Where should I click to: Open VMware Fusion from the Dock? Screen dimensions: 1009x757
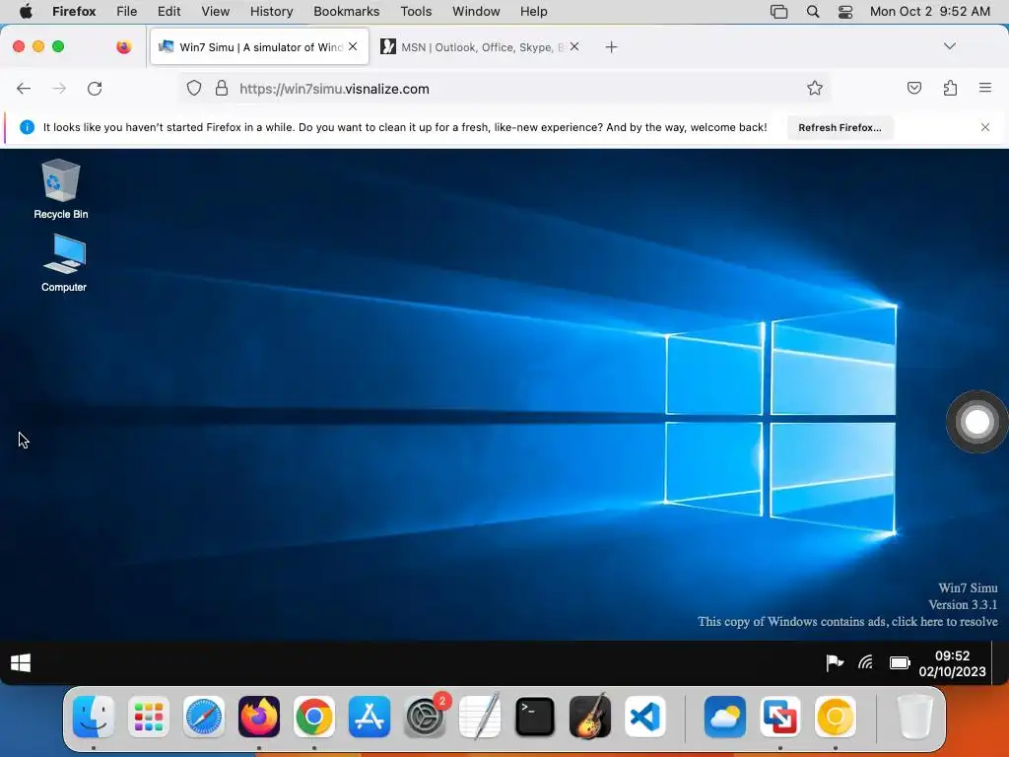point(780,717)
